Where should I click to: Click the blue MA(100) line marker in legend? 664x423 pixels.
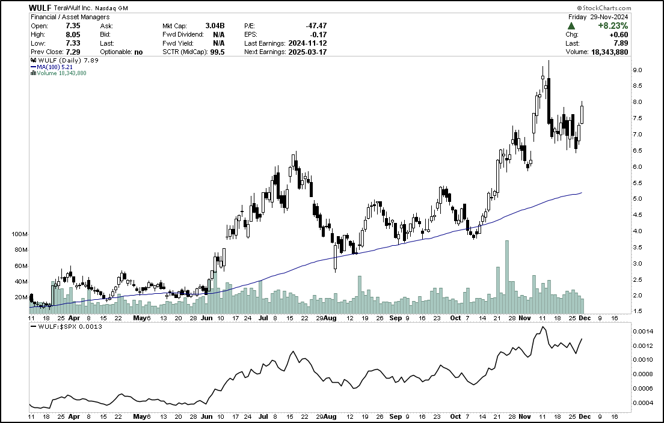(x=34, y=67)
